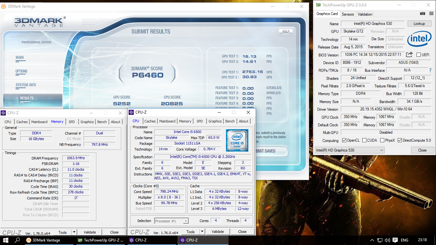Image resolution: width=436 pixels, height=245 pixels.
Task: Toggle the UEFI checkbox
Action: 418,55
